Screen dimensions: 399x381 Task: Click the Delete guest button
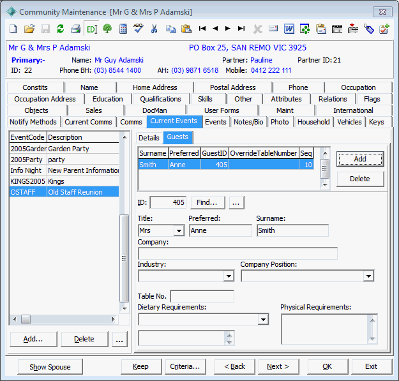click(x=360, y=179)
